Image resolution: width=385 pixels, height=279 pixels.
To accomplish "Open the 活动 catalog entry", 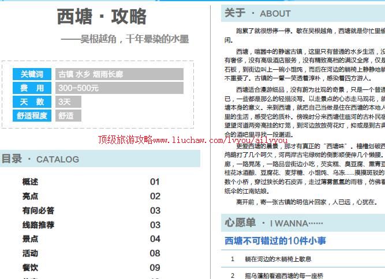I will (30, 253).
